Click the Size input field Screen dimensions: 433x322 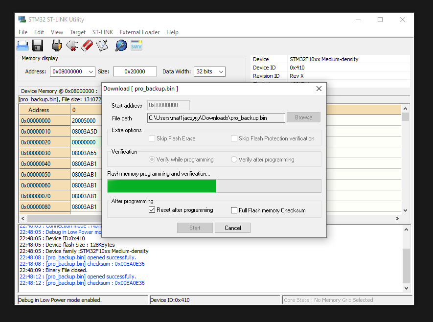click(x=135, y=71)
